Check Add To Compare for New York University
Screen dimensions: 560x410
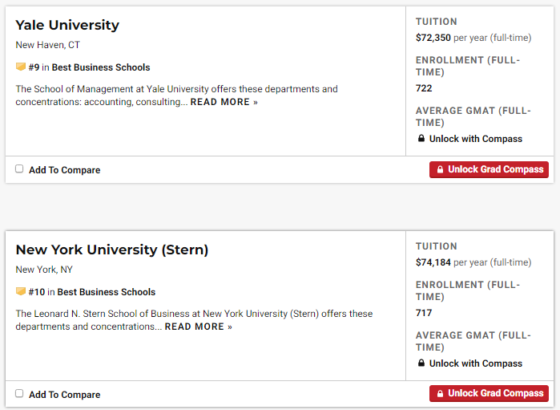pyautogui.click(x=19, y=394)
